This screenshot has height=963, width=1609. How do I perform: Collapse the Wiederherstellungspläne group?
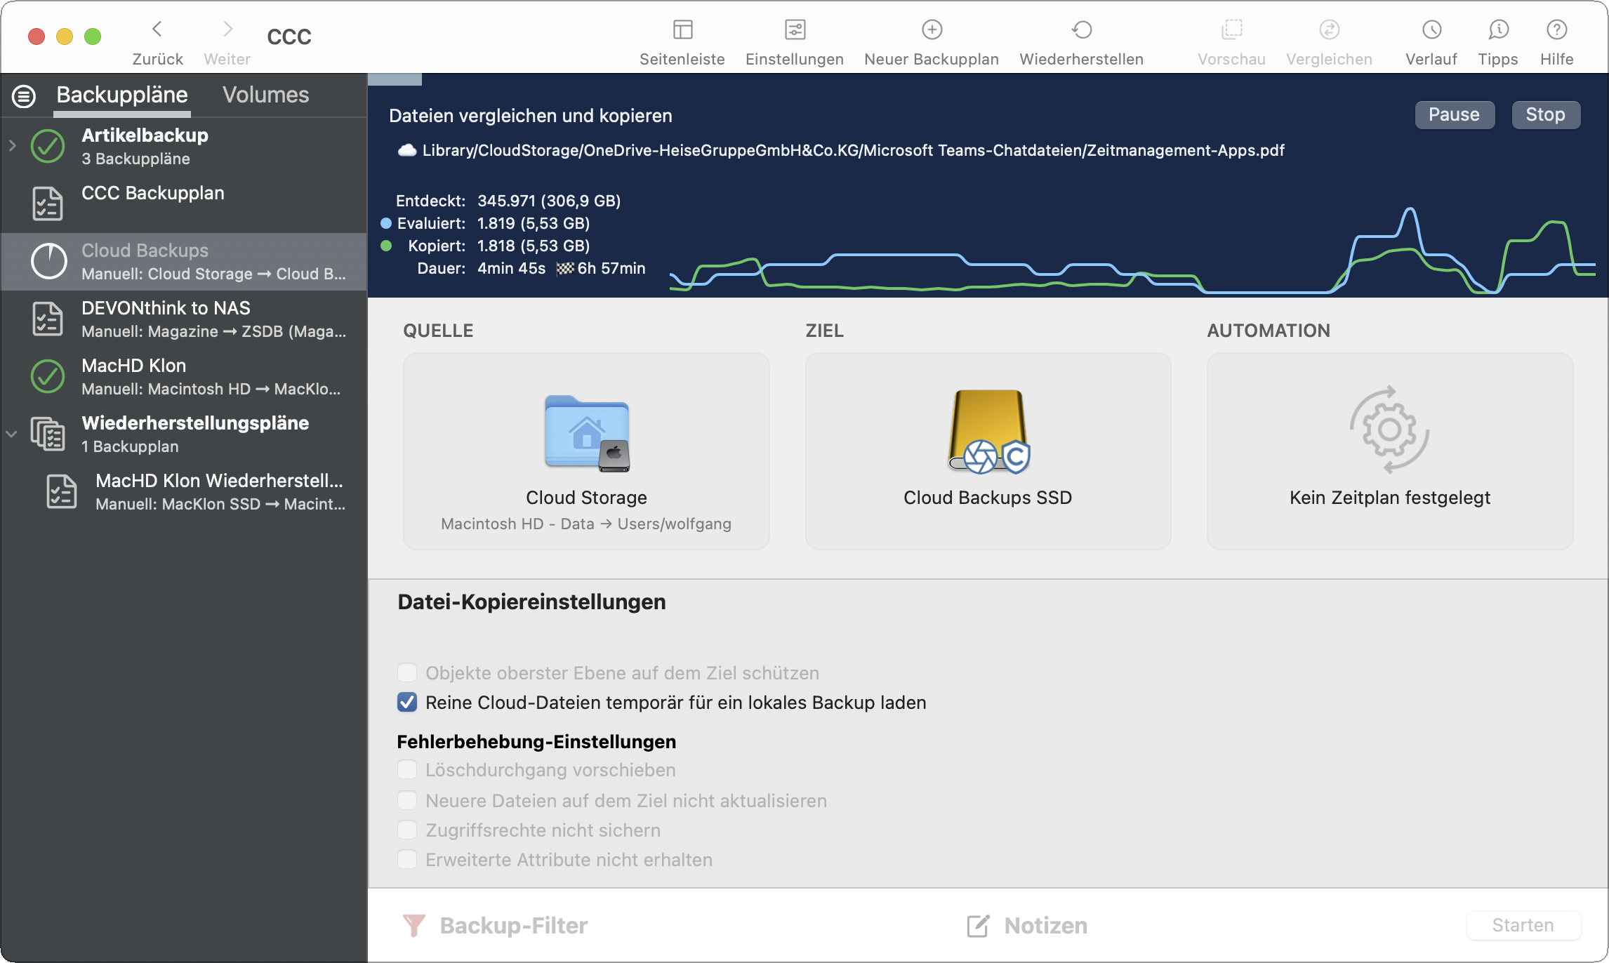click(x=12, y=434)
